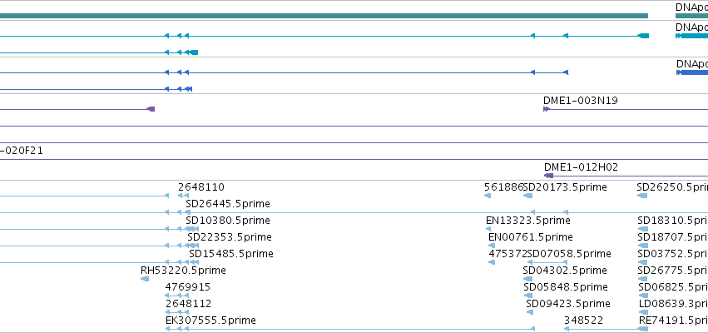The width and height of the screenshot is (708, 333).
Task: Select the alignment glyph under 348522
Action: click(607, 329)
